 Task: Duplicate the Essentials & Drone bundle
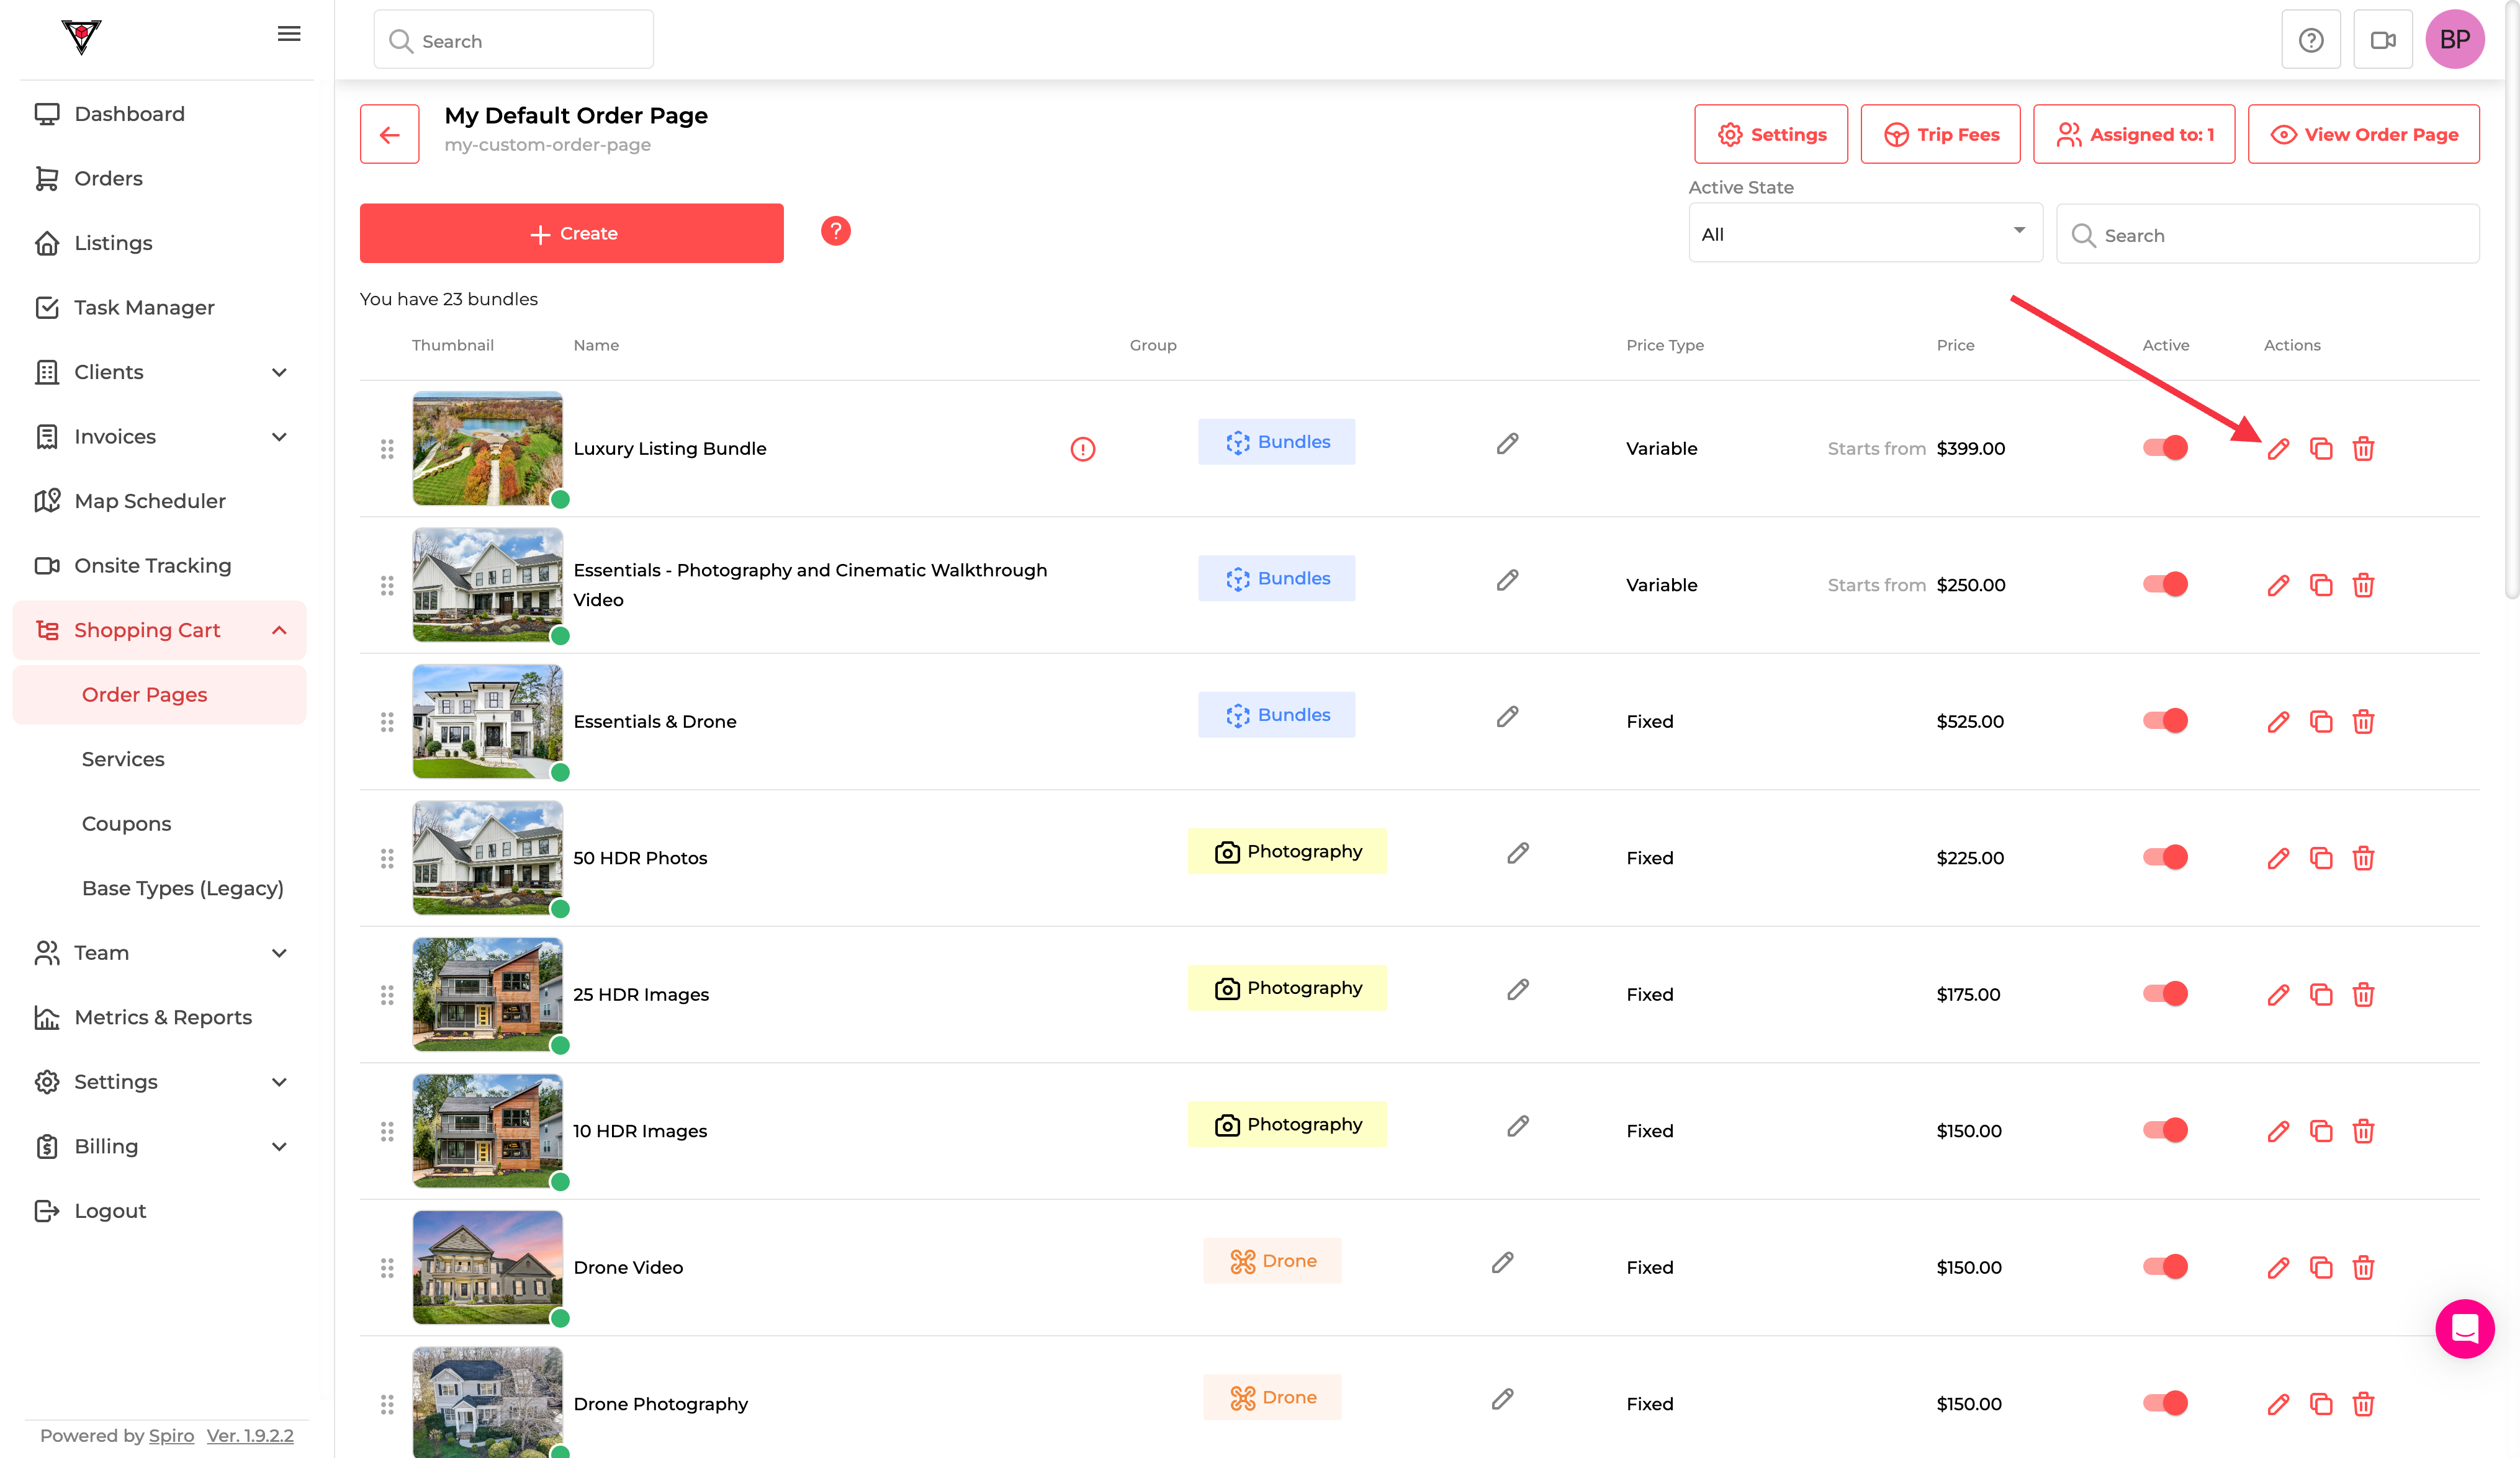(x=2321, y=722)
